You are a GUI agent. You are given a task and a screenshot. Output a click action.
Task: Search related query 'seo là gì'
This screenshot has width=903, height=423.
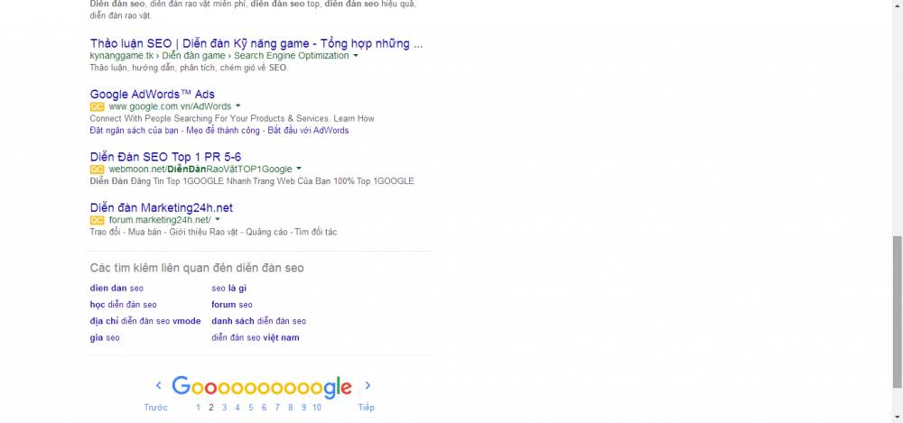coord(229,289)
